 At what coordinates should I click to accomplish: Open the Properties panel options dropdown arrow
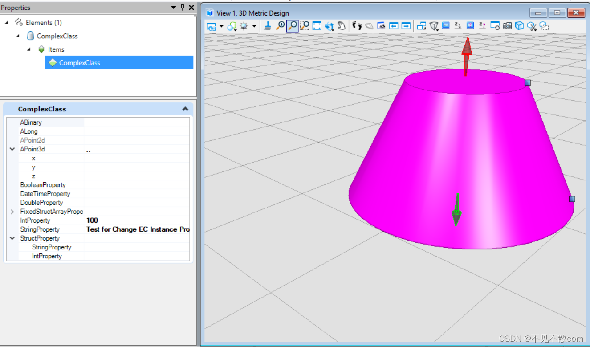pyautogui.click(x=174, y=8)
